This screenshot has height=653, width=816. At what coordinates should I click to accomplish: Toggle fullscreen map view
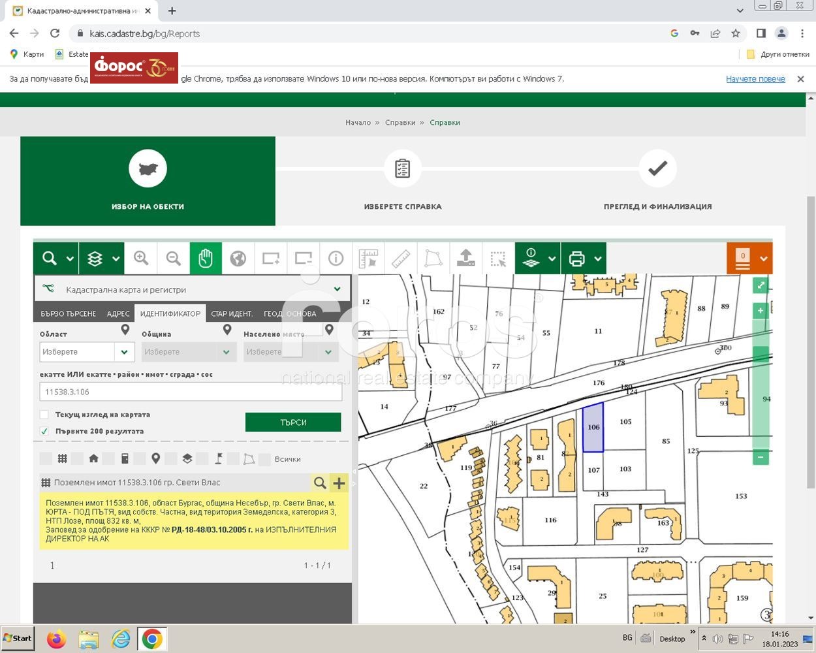coord(761,285)
